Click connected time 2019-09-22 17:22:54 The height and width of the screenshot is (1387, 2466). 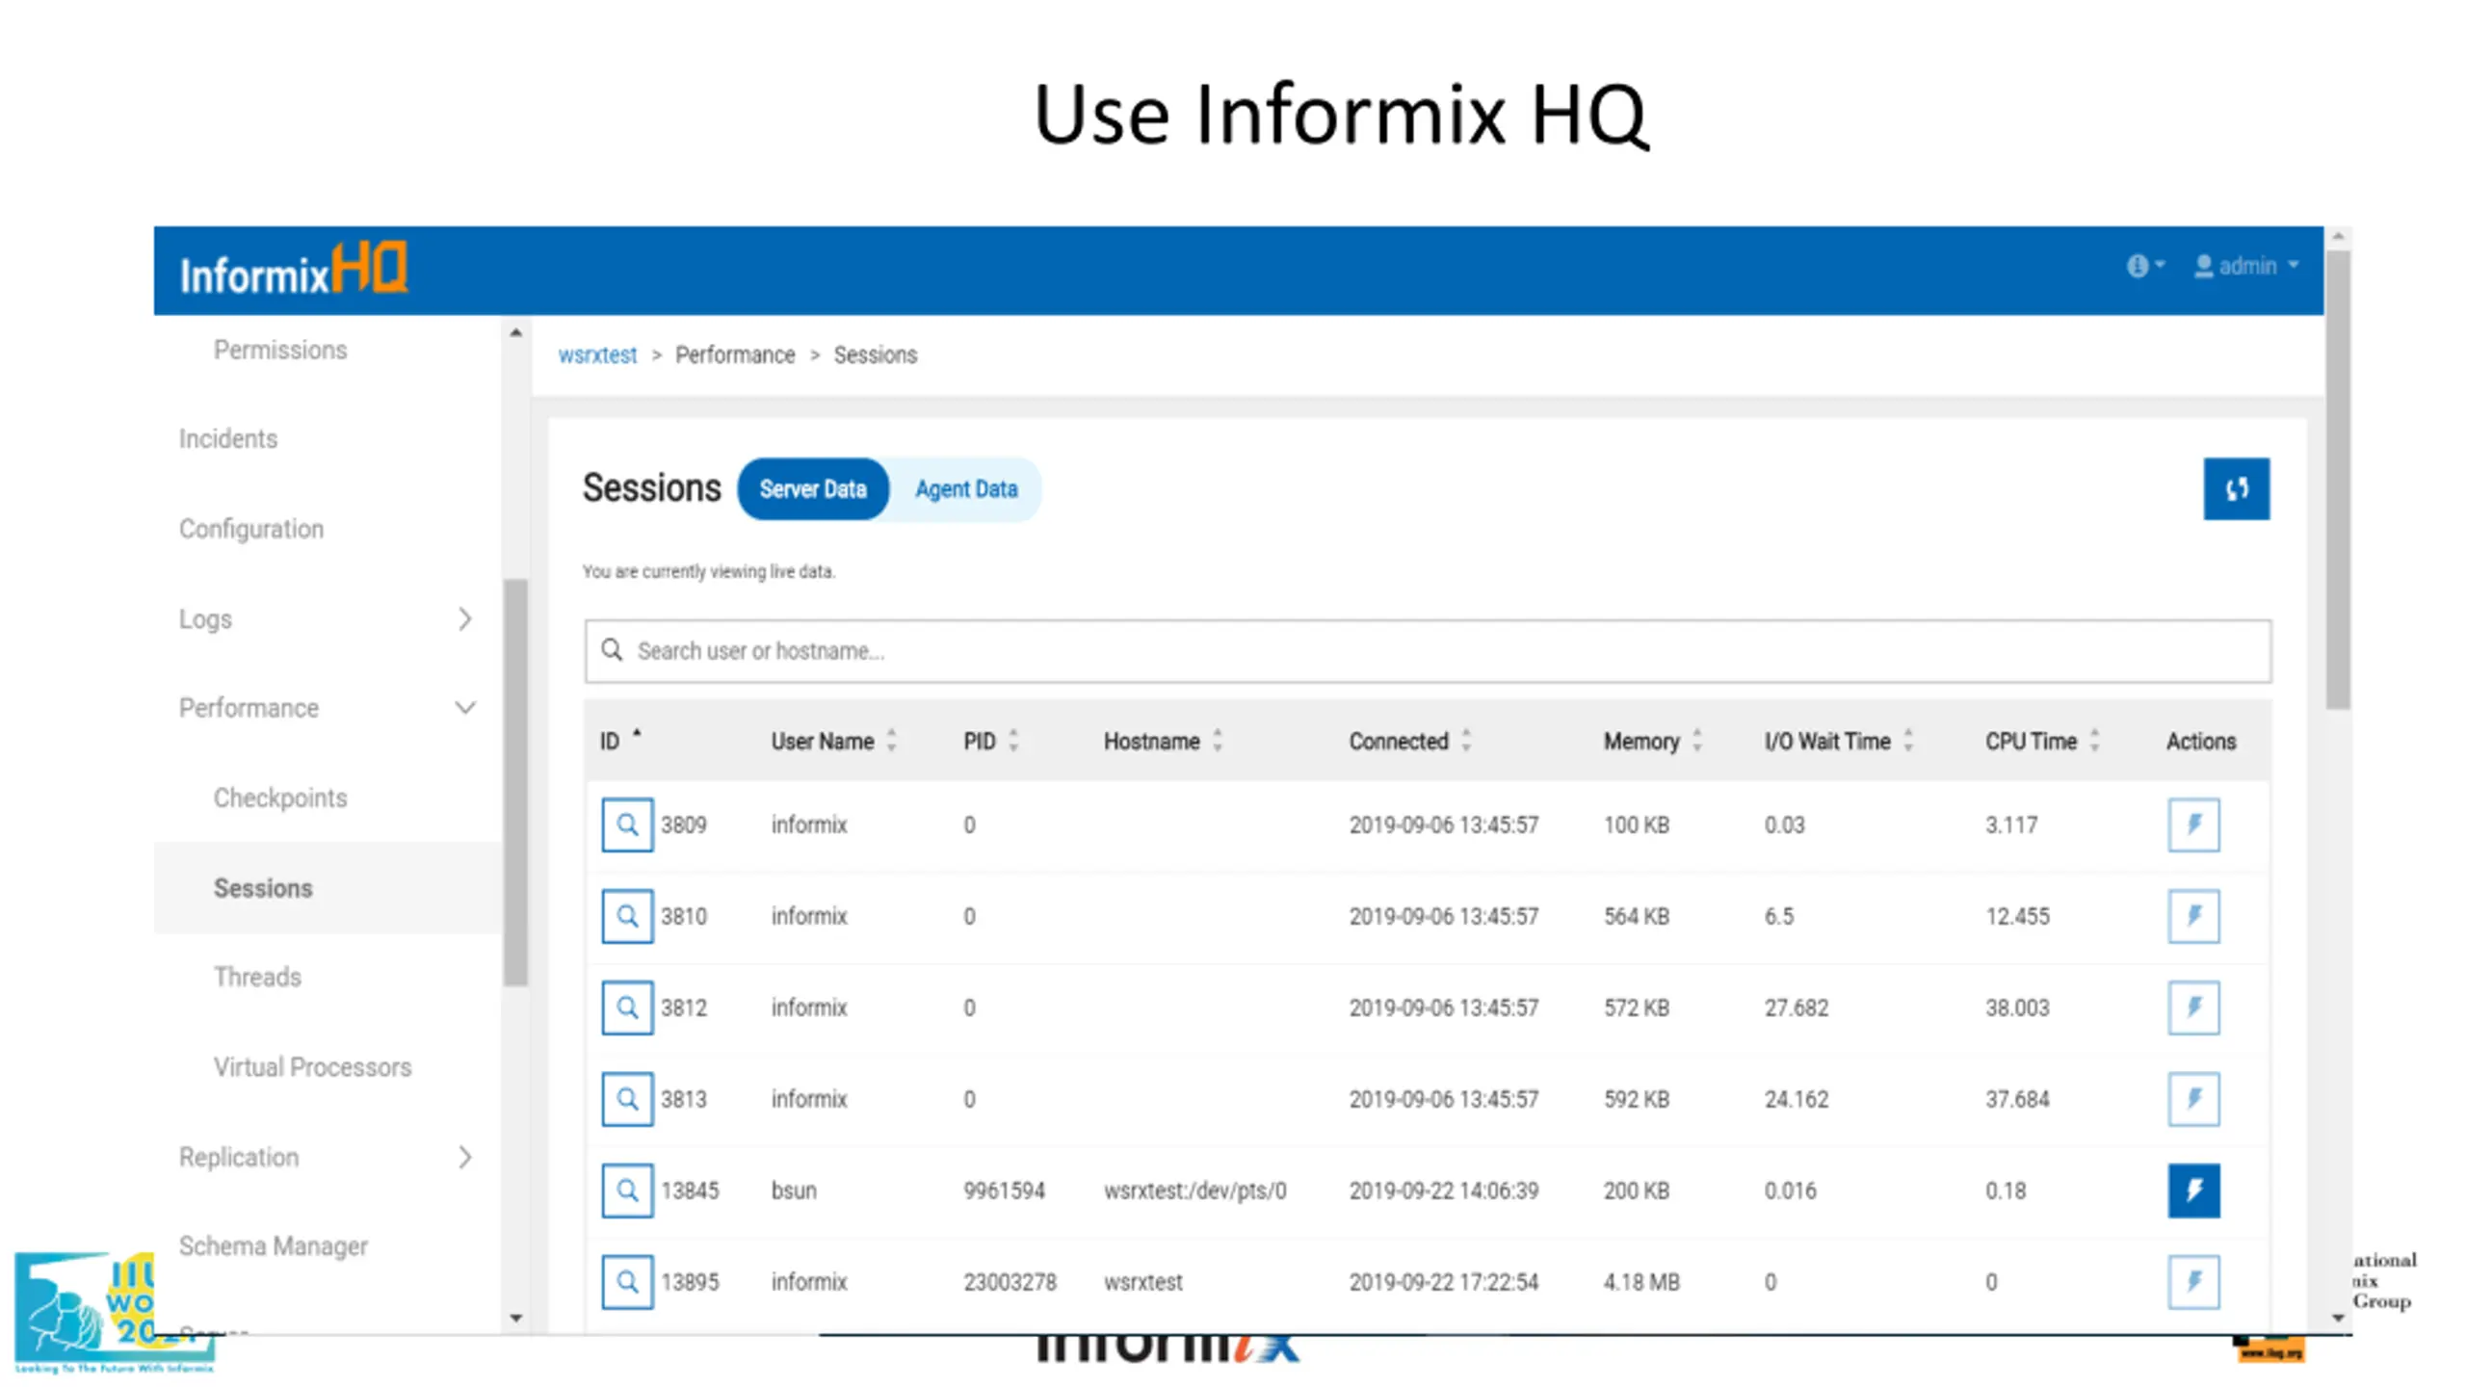pos(1443,1282)
